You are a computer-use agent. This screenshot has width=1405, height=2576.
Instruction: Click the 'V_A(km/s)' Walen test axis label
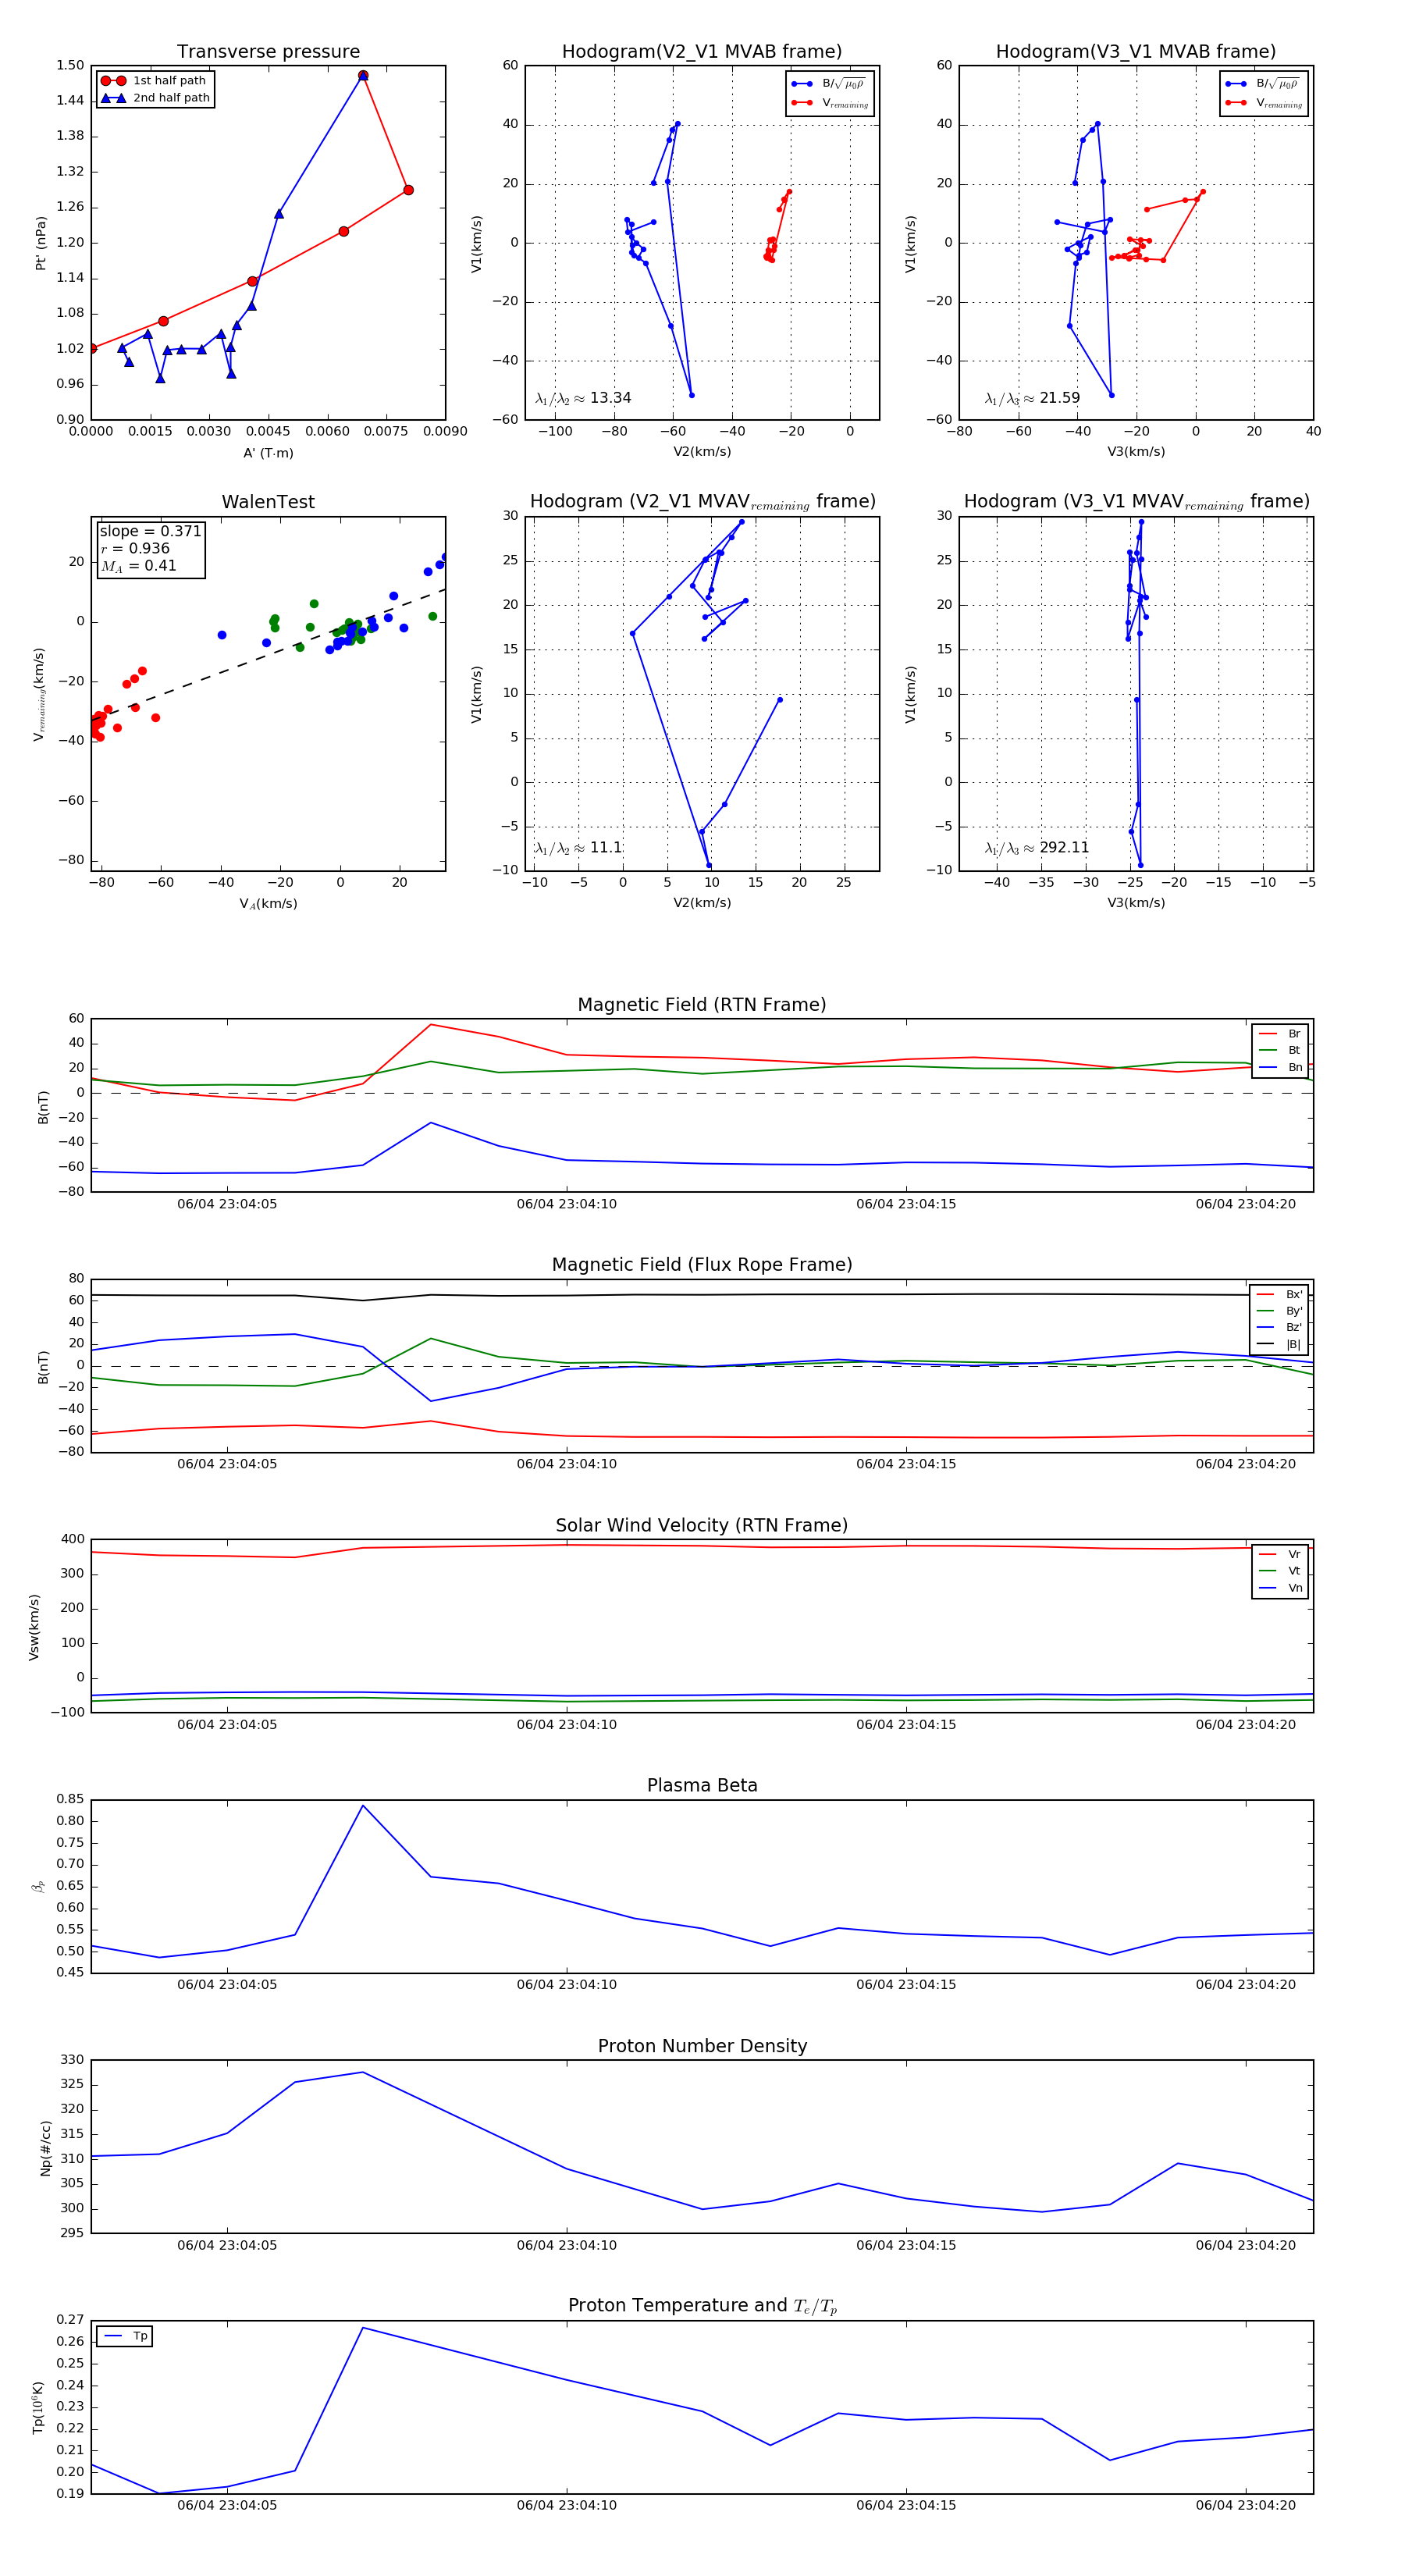268,904
